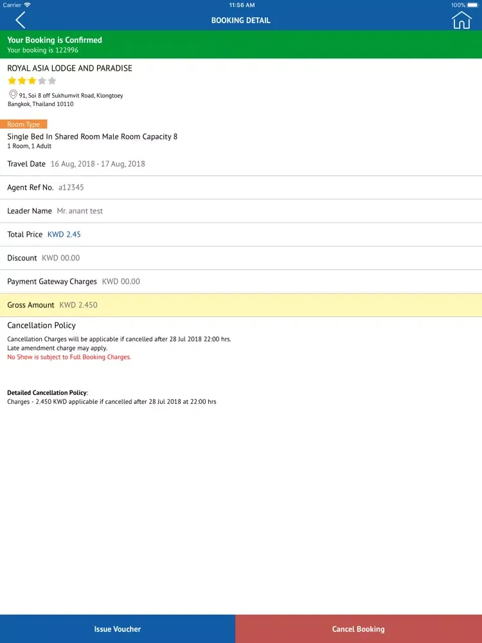Tap hotel name ROYAL ASIA LODGE AND PARADISE
The image size is (482, 643).
(69, 68)
